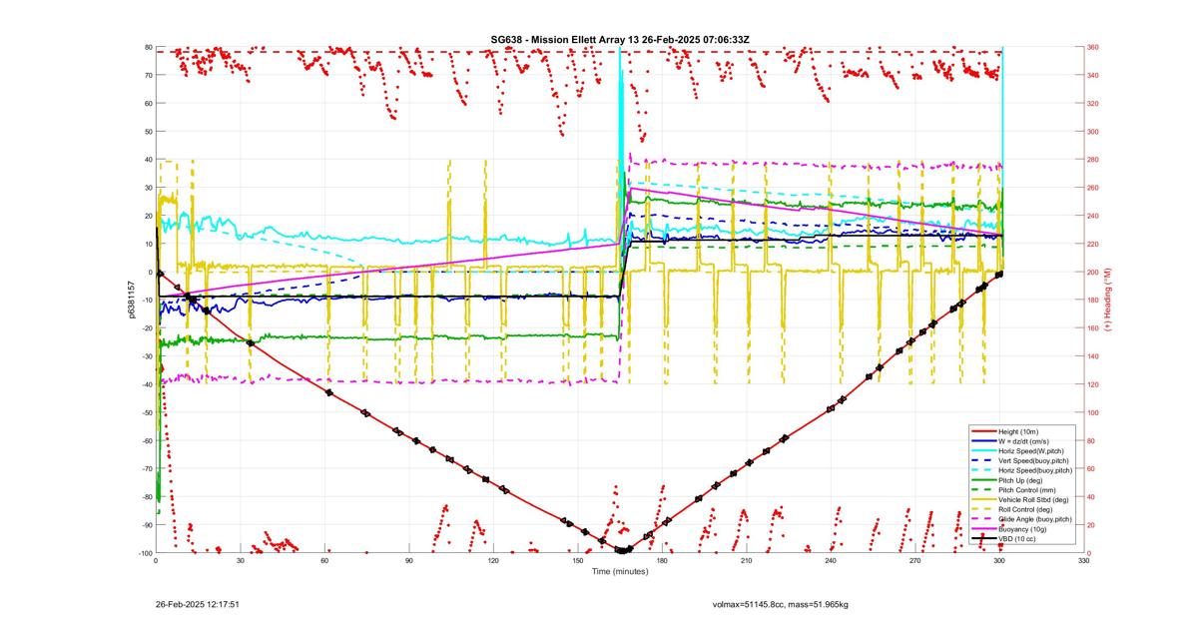Click the '330' tick on the time axis
The image size is (1198, 621).
[1083, 561]
